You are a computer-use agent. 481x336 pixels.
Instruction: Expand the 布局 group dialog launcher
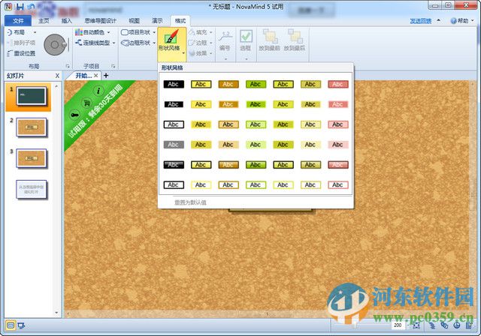[68, 66]
